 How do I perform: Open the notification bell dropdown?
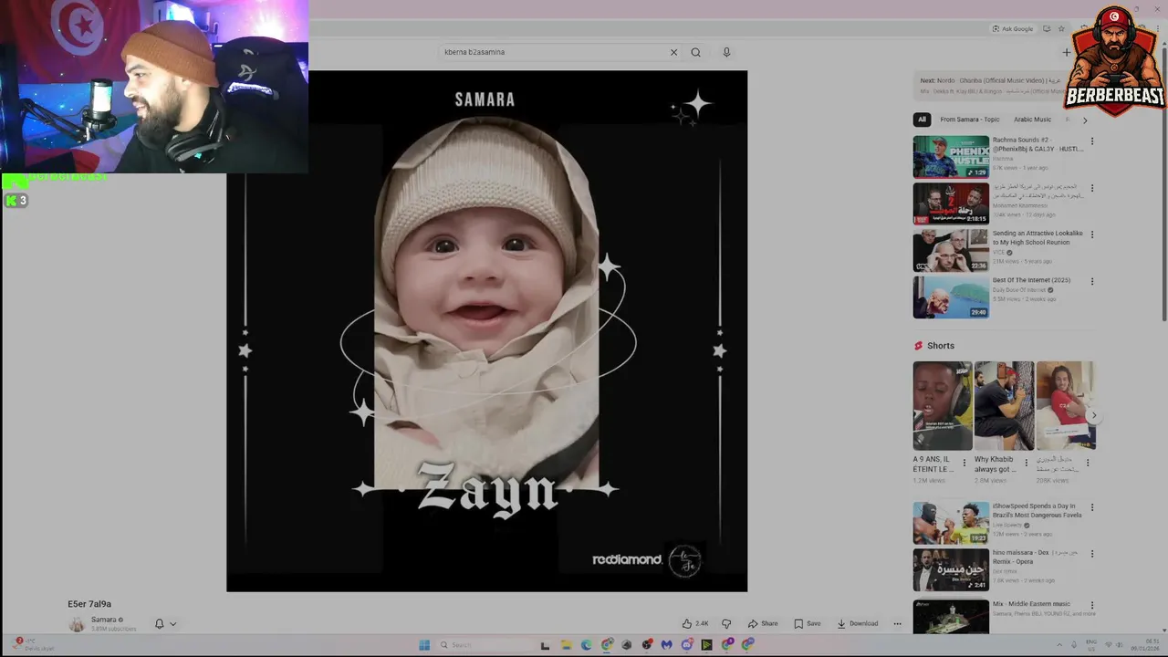point(165,624)
